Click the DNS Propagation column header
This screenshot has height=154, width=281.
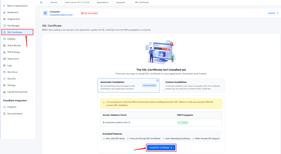pyautogui.click(x=185, y=115)
